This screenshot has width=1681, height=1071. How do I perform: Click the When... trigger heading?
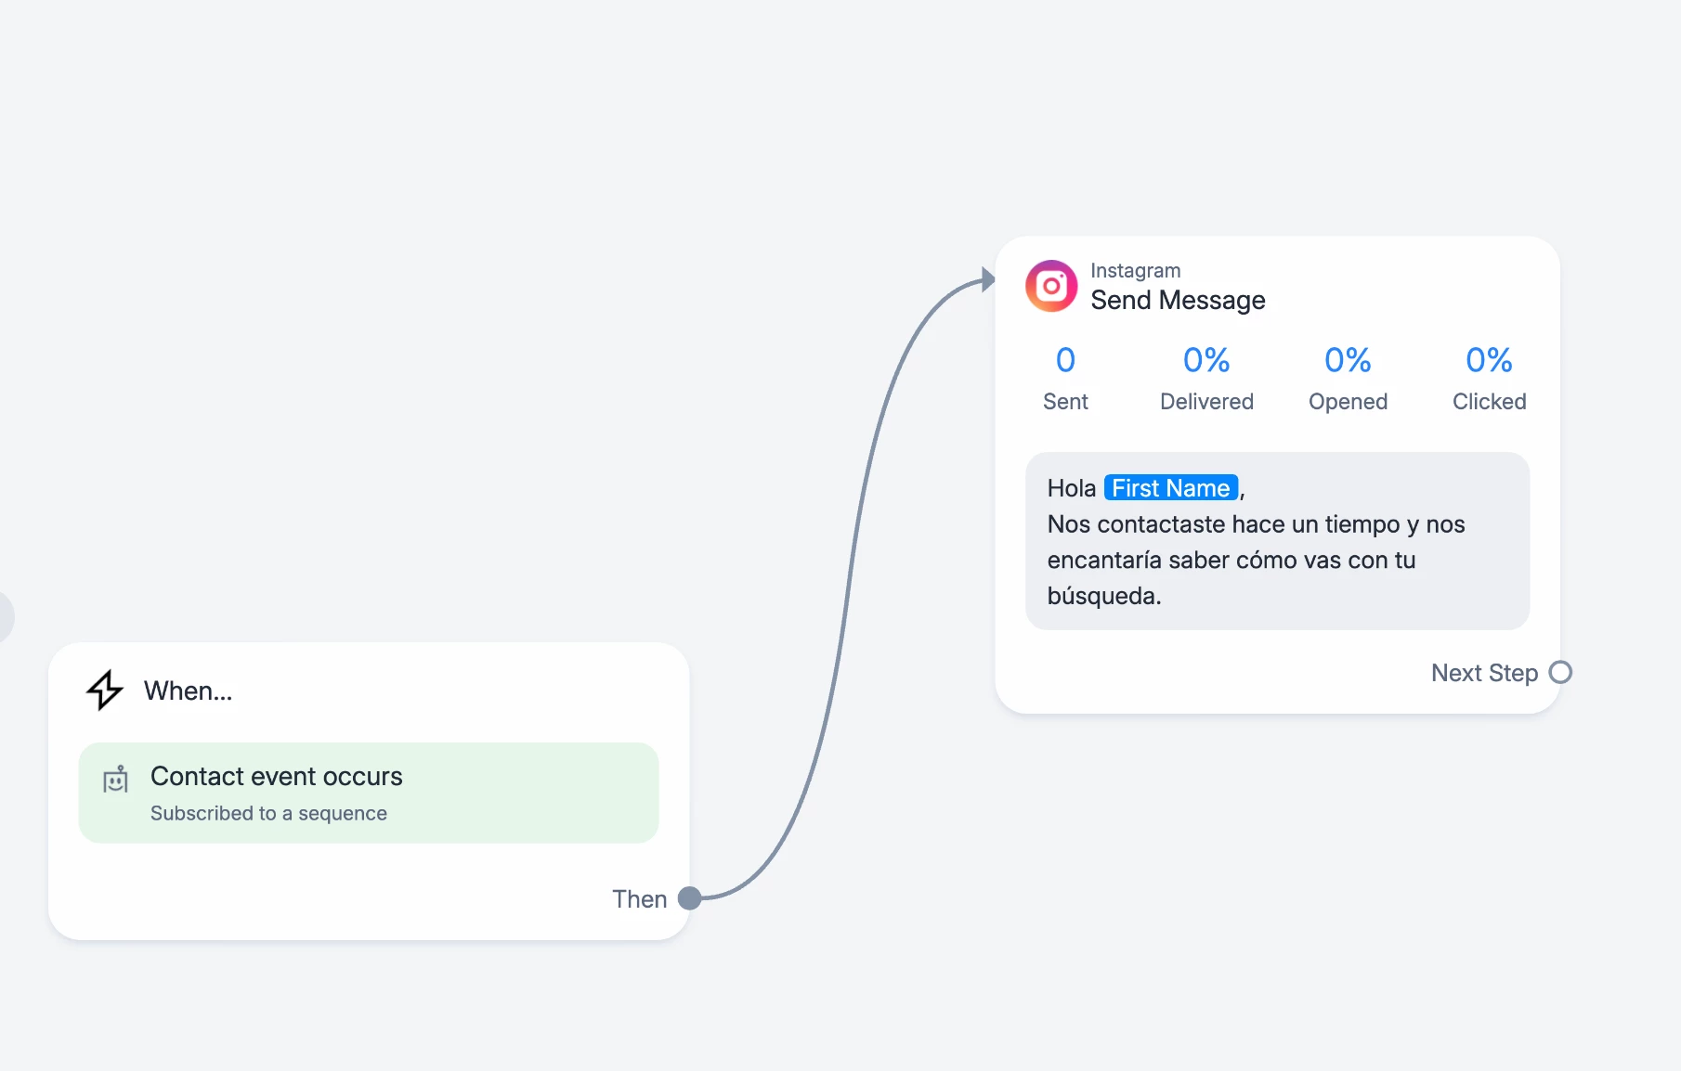[188, 690]
